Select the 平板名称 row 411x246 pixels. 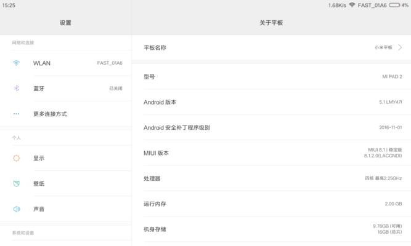tap(271, 47)
